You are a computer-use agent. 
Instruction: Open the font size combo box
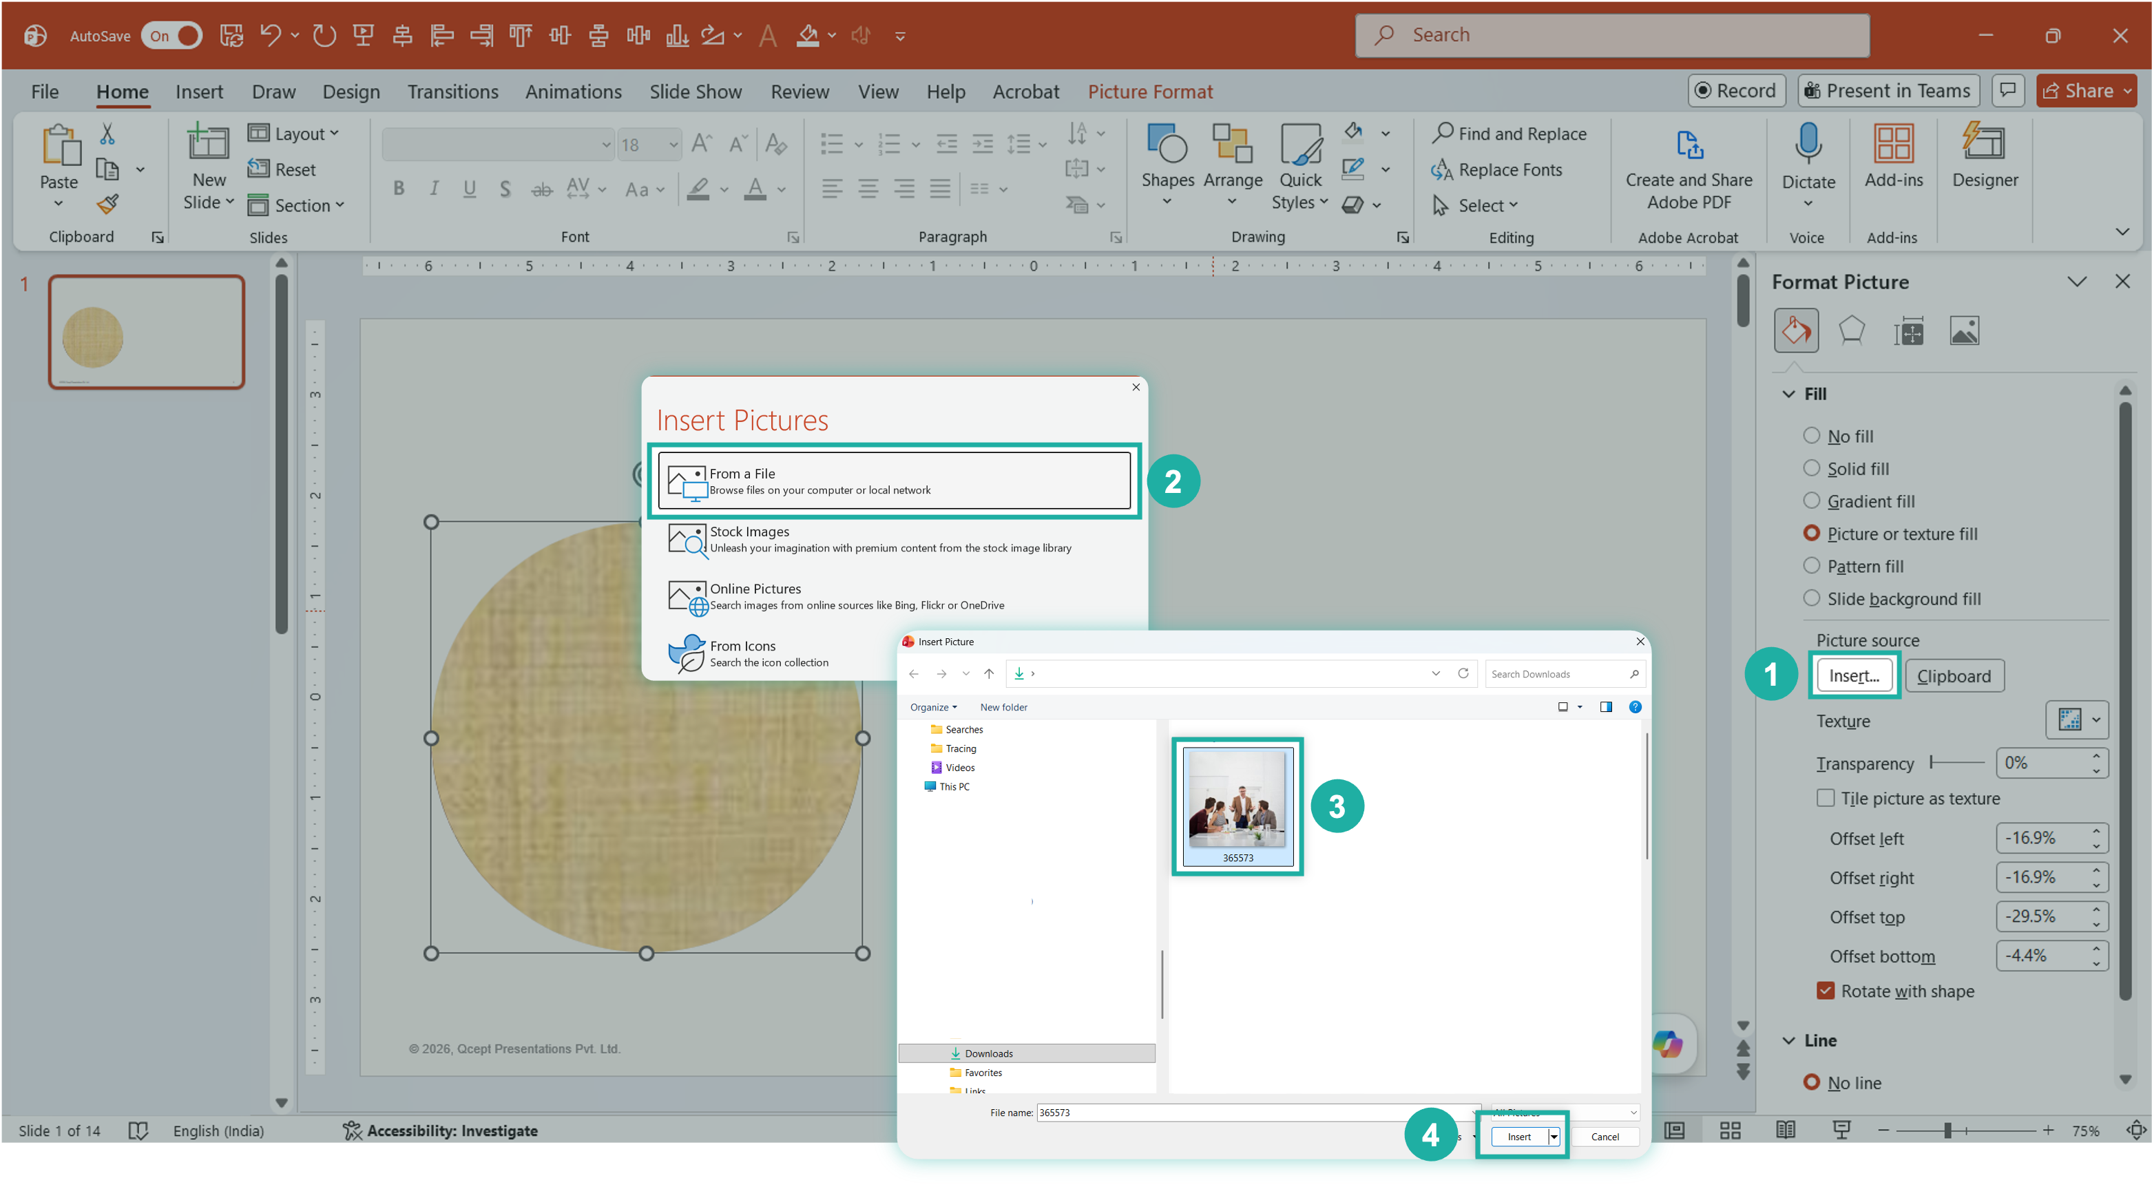click(x=649, y=145)
